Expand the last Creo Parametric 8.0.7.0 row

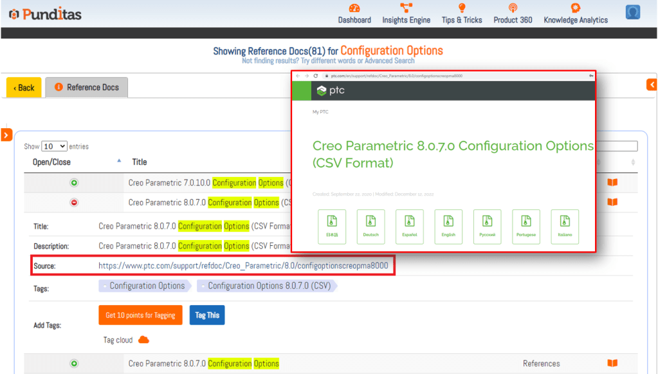(74, 364)
